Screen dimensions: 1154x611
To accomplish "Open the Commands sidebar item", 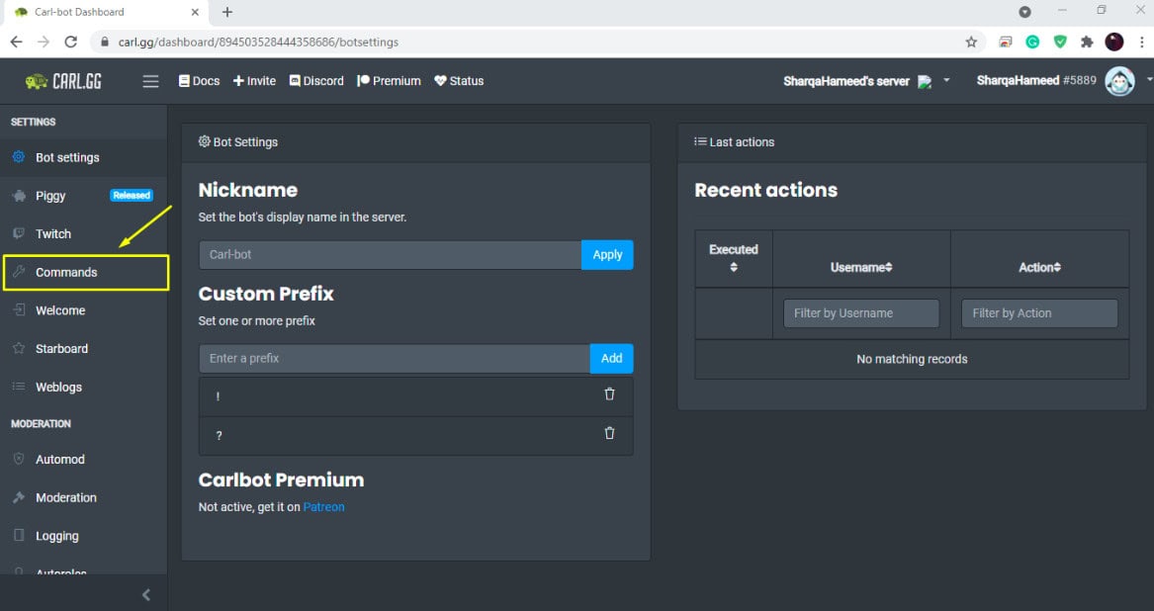I will point(86,272).
